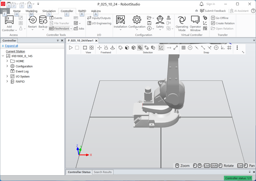Open the Search Results tab
The image size is (256, 181).
tap(103, 172)
